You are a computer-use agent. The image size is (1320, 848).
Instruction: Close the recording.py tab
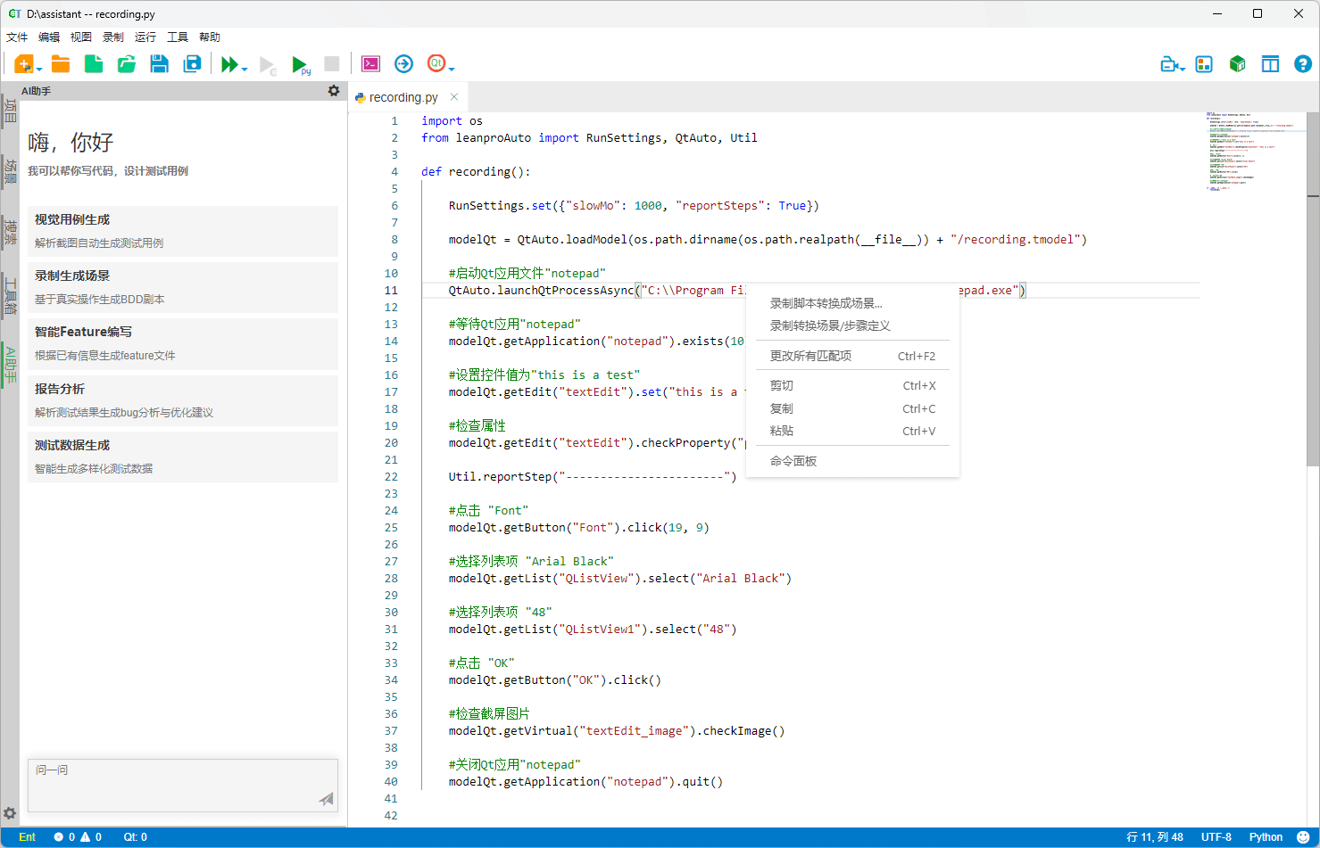tap(454, 97)
